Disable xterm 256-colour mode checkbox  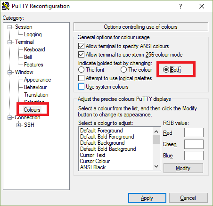coord(81,55)
